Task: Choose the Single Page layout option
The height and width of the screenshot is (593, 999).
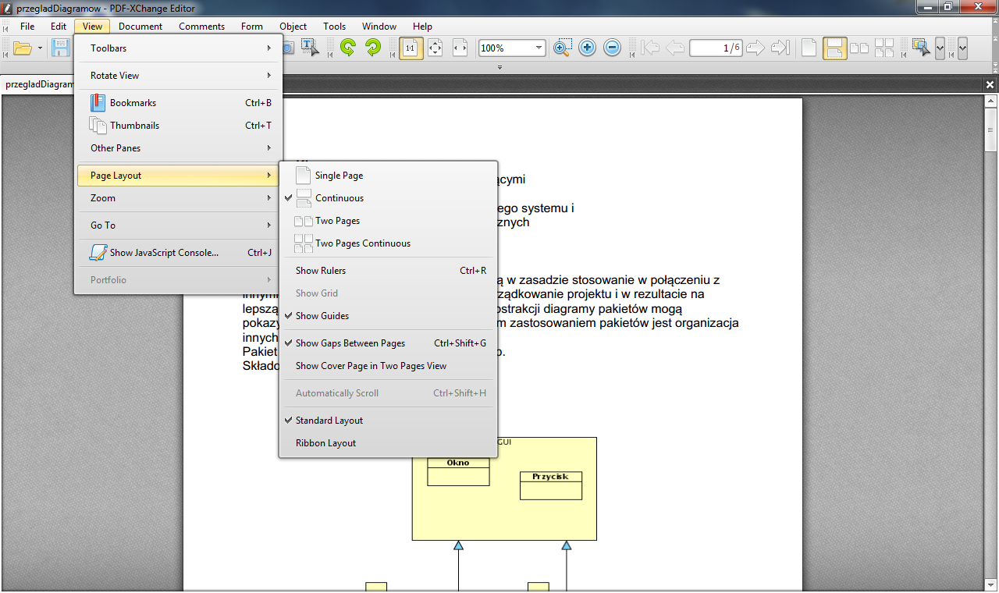Action: point(339,176)
